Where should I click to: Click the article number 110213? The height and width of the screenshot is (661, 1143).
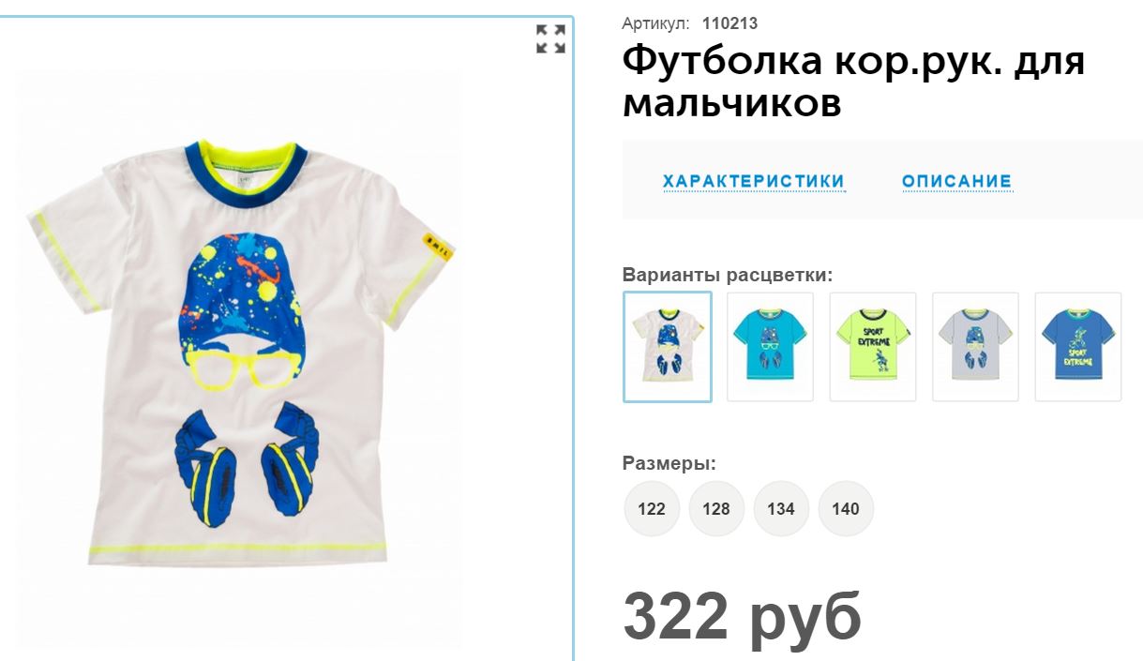(729, 23)
